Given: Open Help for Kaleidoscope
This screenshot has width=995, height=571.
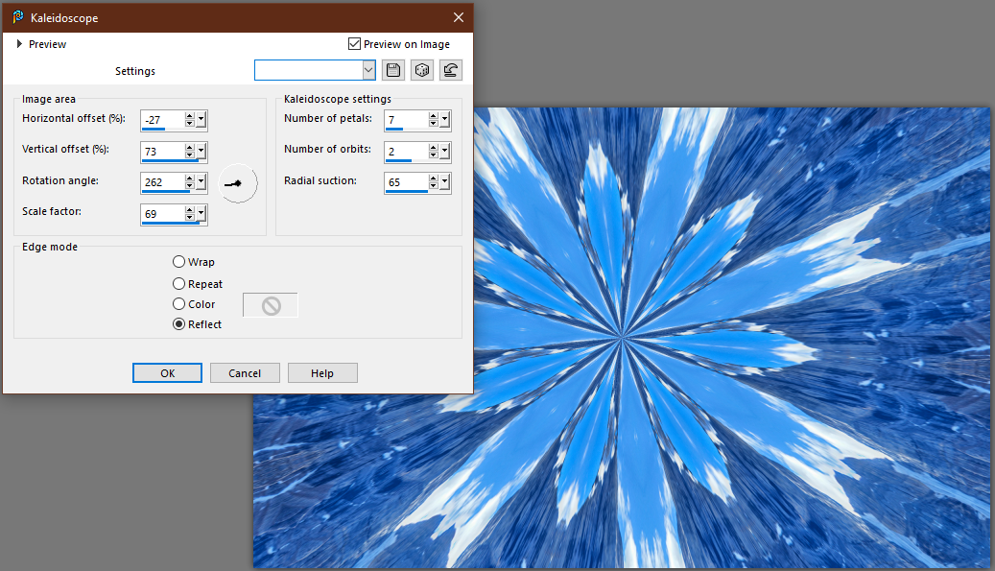Looking at the screenshot, I should point(322,373).
